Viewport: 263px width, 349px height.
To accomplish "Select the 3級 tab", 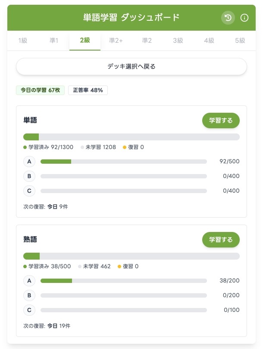I will click(178, 41).
